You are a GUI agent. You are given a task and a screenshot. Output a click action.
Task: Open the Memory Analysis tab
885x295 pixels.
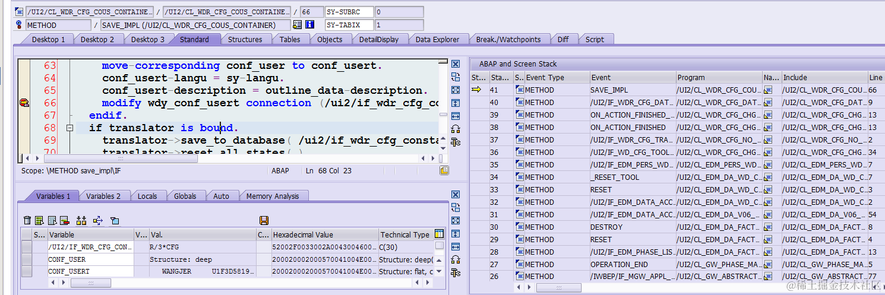tap(273, 196)
